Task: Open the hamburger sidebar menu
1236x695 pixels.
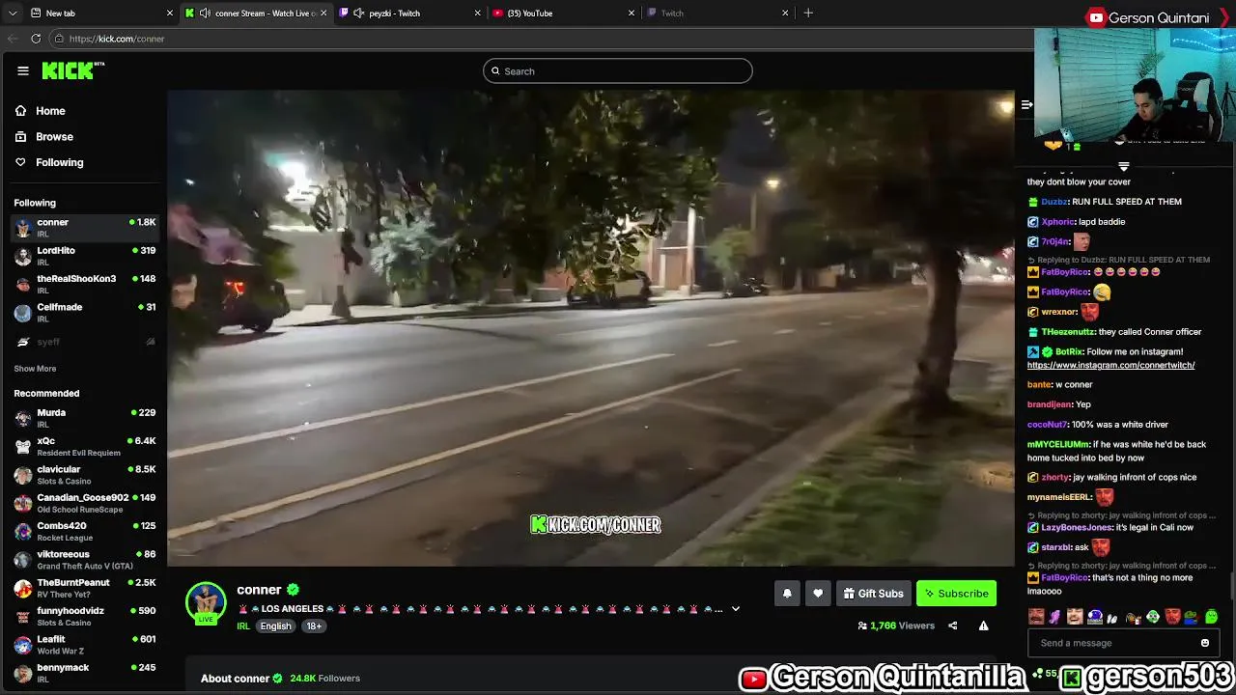Action: pos(23,70)
